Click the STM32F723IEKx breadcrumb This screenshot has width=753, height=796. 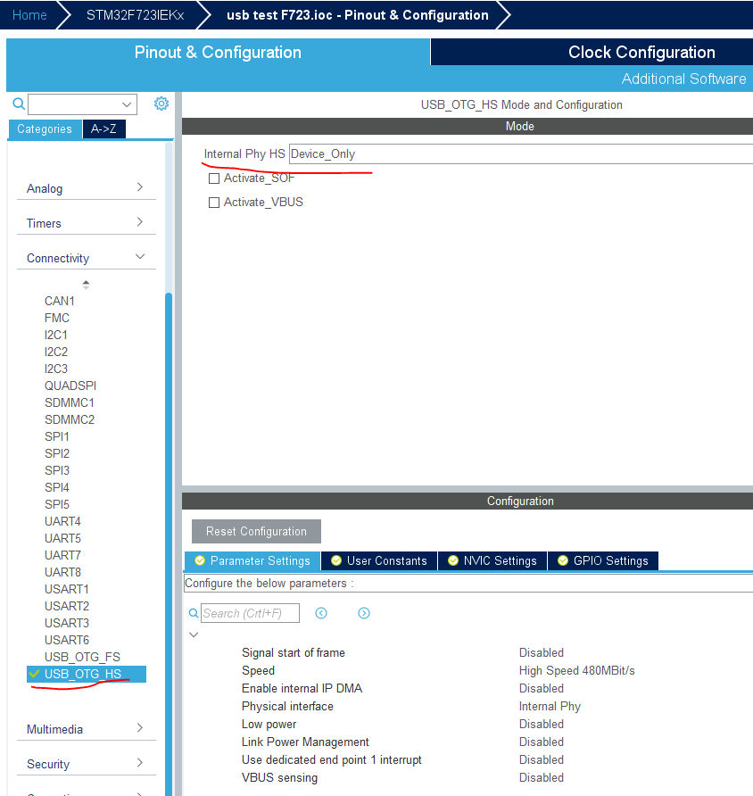[135, 15]
